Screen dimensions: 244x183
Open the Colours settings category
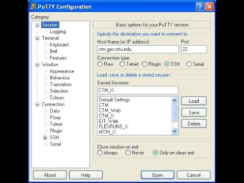pyautogui.click(x=57, y=98)
